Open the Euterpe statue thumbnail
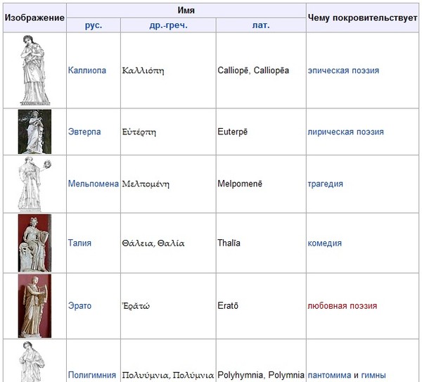The width and height of the screenshot is (422, 382). [x=34, y=132]
